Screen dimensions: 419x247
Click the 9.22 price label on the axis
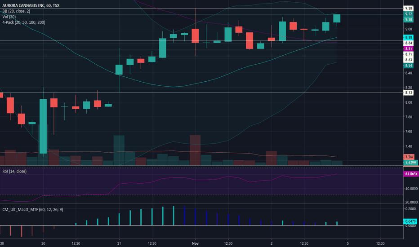[x=408, y=14]
